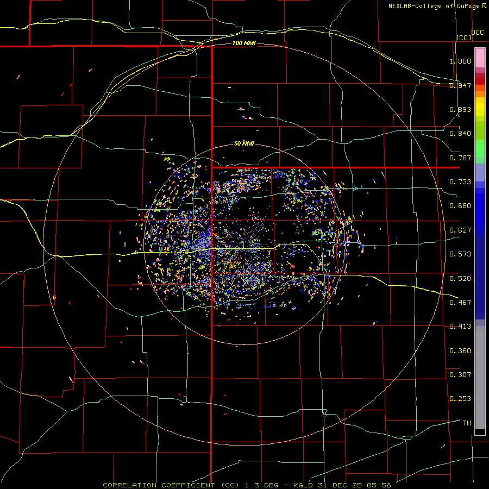Click the 0.627 scale value
The image size is (489, 489).
pyautogui.click(x=460, y=230)
